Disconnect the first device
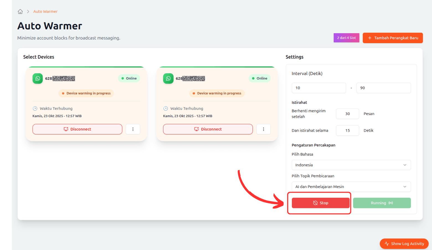432x250 pixels. [x=77, y=129]
